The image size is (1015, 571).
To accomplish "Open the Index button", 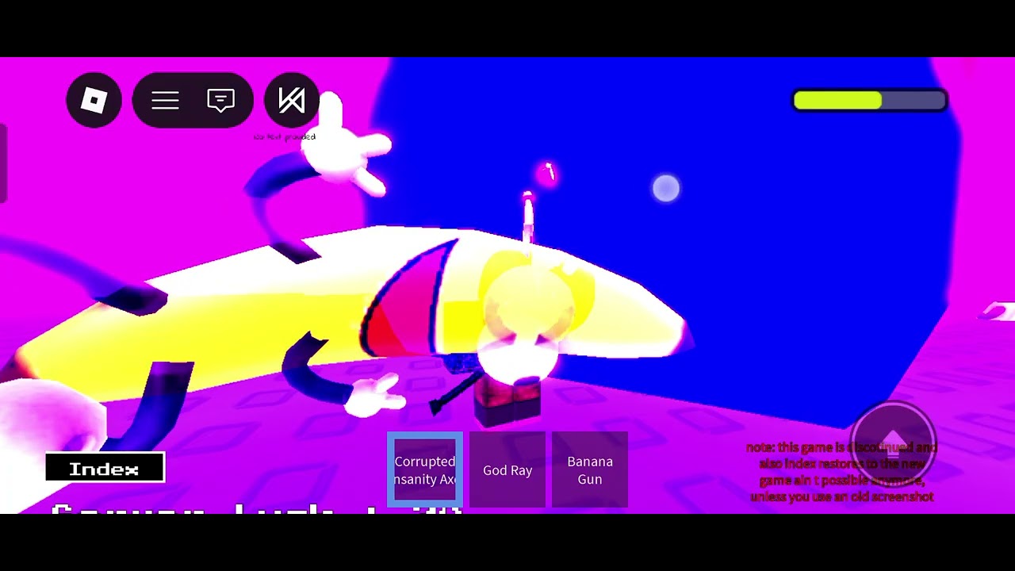I will point(105,468).
